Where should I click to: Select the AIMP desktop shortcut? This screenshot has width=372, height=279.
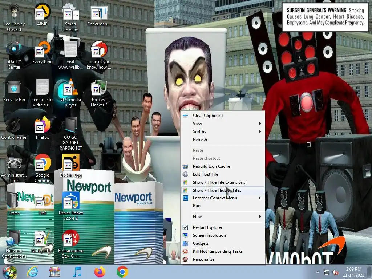click(42, 15)
